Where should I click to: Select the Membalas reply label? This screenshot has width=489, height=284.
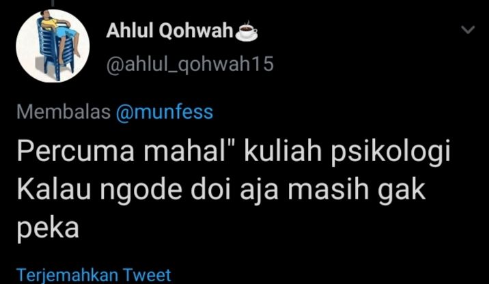64,112
